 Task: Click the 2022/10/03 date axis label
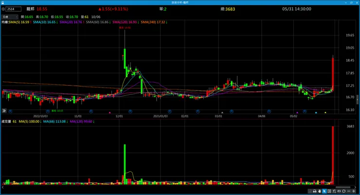click(40, 116)
